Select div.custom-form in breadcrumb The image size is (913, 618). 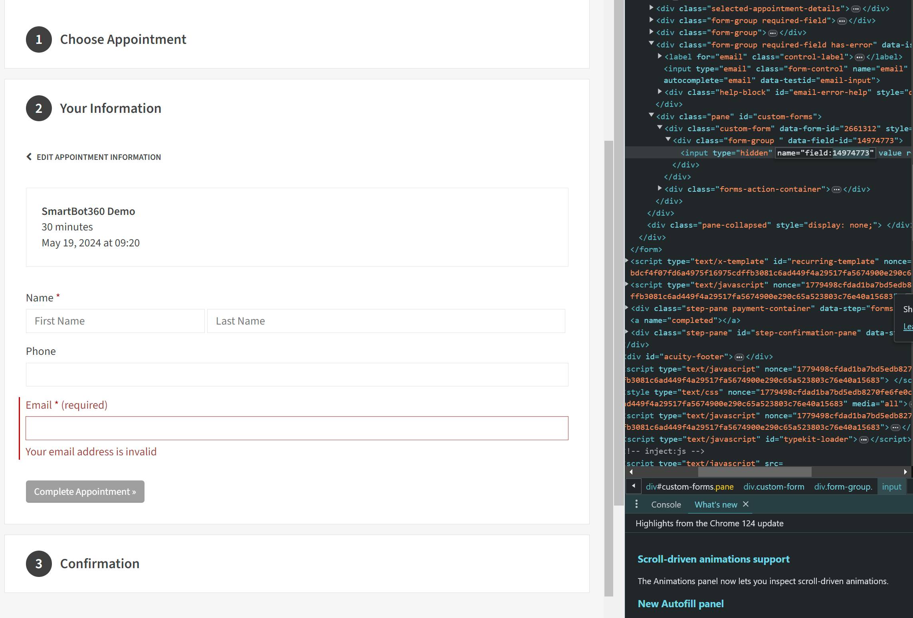click(x=774, y=486)
